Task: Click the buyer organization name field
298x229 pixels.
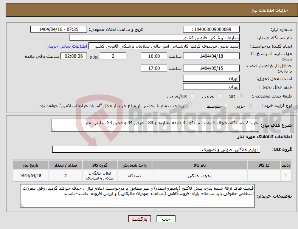Action: click(155, 37)
